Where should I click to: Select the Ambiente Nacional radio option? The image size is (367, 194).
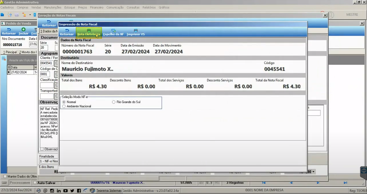(64, 106)
